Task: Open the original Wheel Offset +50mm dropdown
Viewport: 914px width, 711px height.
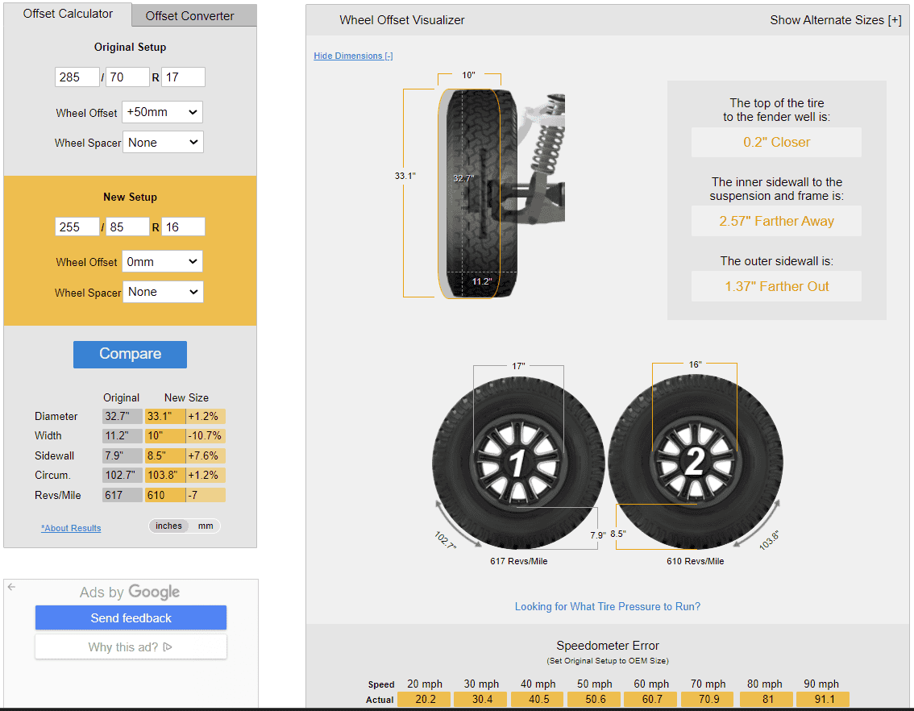Action: click(162, 112)
